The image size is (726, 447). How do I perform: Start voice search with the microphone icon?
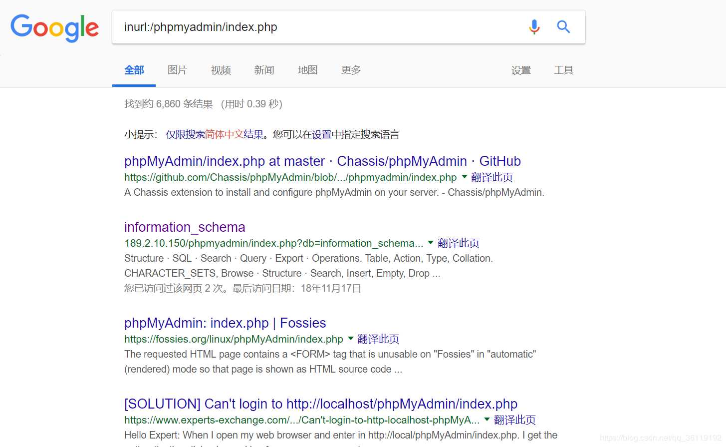[534, 27]
